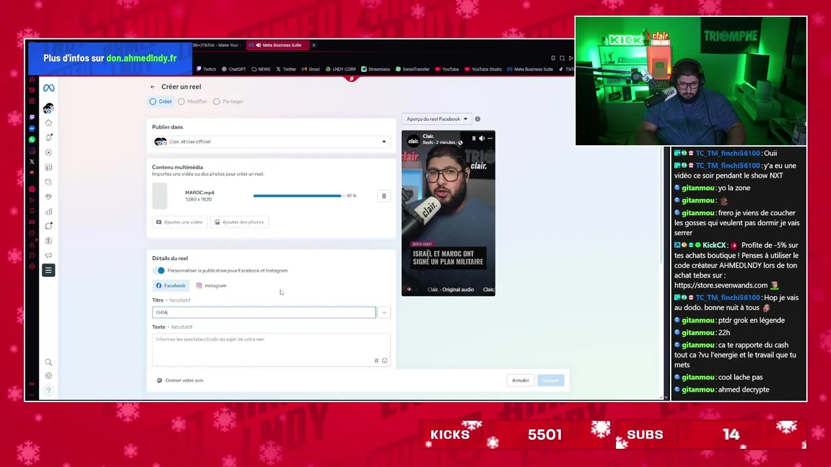Open the Home icon in Meta sidebar

tap(49, 123)
